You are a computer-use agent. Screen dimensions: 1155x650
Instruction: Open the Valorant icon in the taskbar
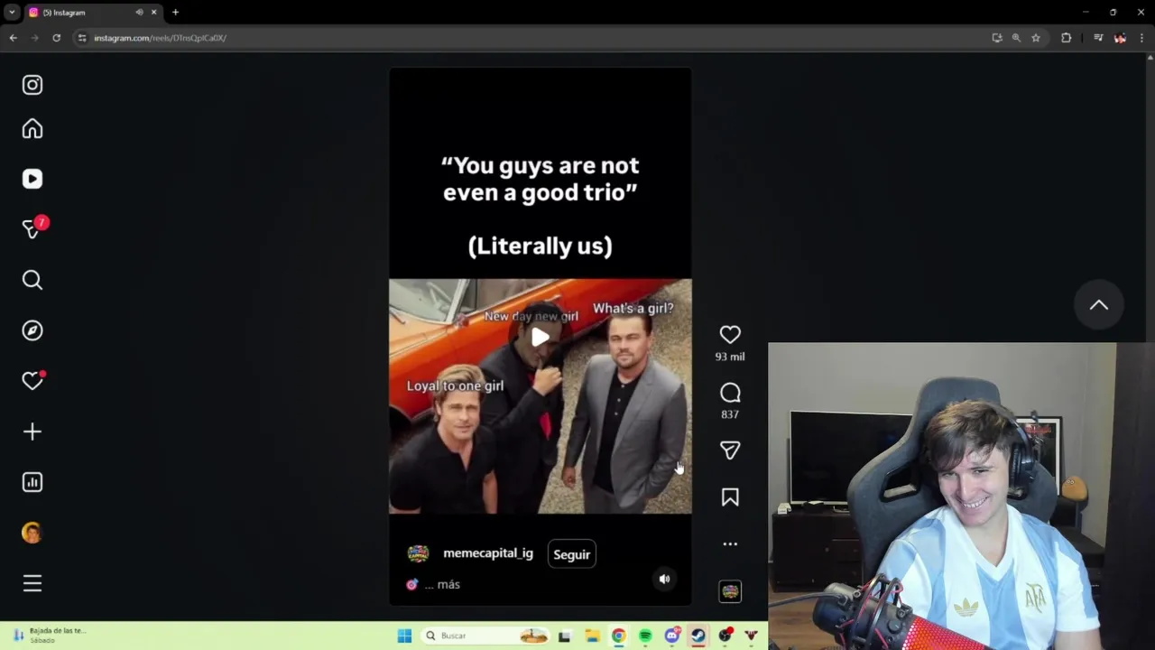pos(751,636)
